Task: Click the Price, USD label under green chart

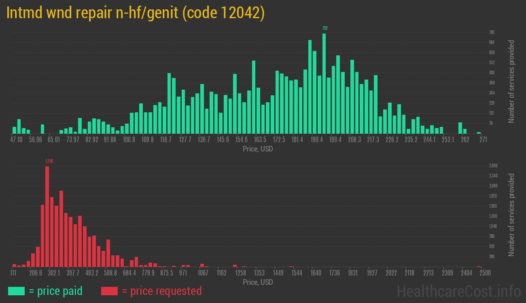Action: 258,149
